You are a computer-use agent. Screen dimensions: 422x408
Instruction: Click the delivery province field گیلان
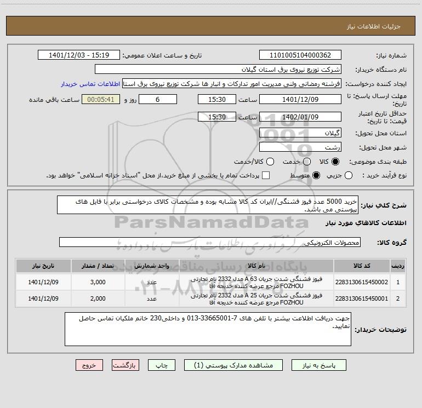click(x=300, y=133)
